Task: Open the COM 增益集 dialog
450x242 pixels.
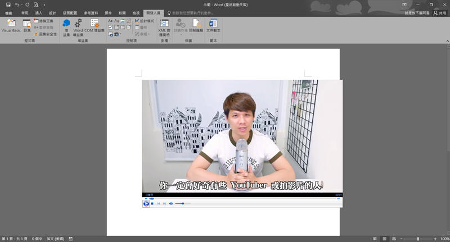Action: 94,26
